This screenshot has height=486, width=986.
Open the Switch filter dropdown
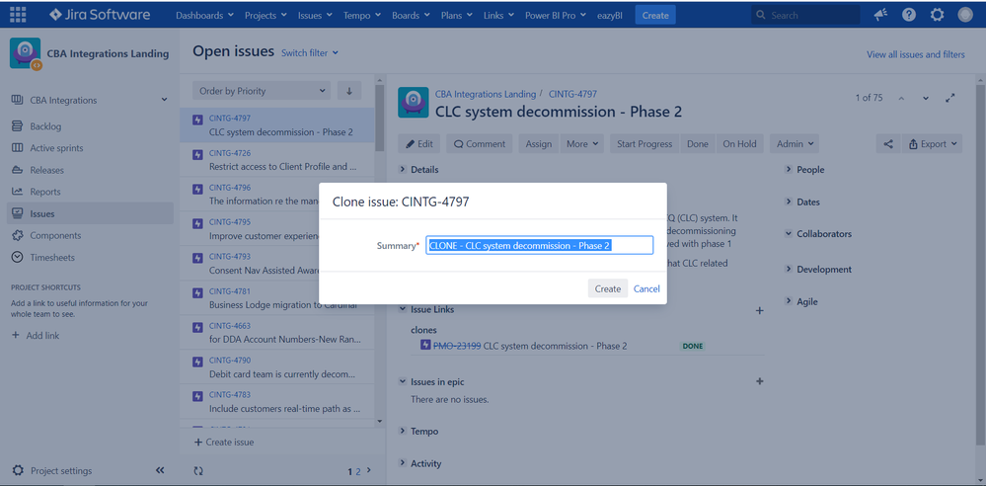[x=310, y=53]
